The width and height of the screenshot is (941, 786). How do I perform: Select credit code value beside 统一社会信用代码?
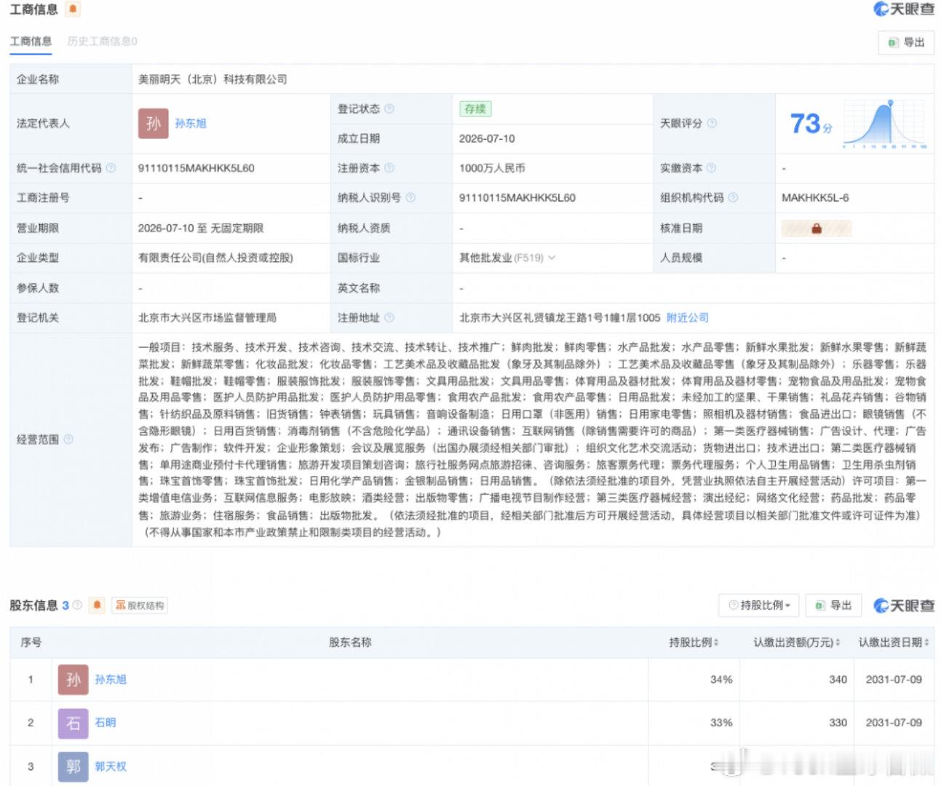pos(196,168)
